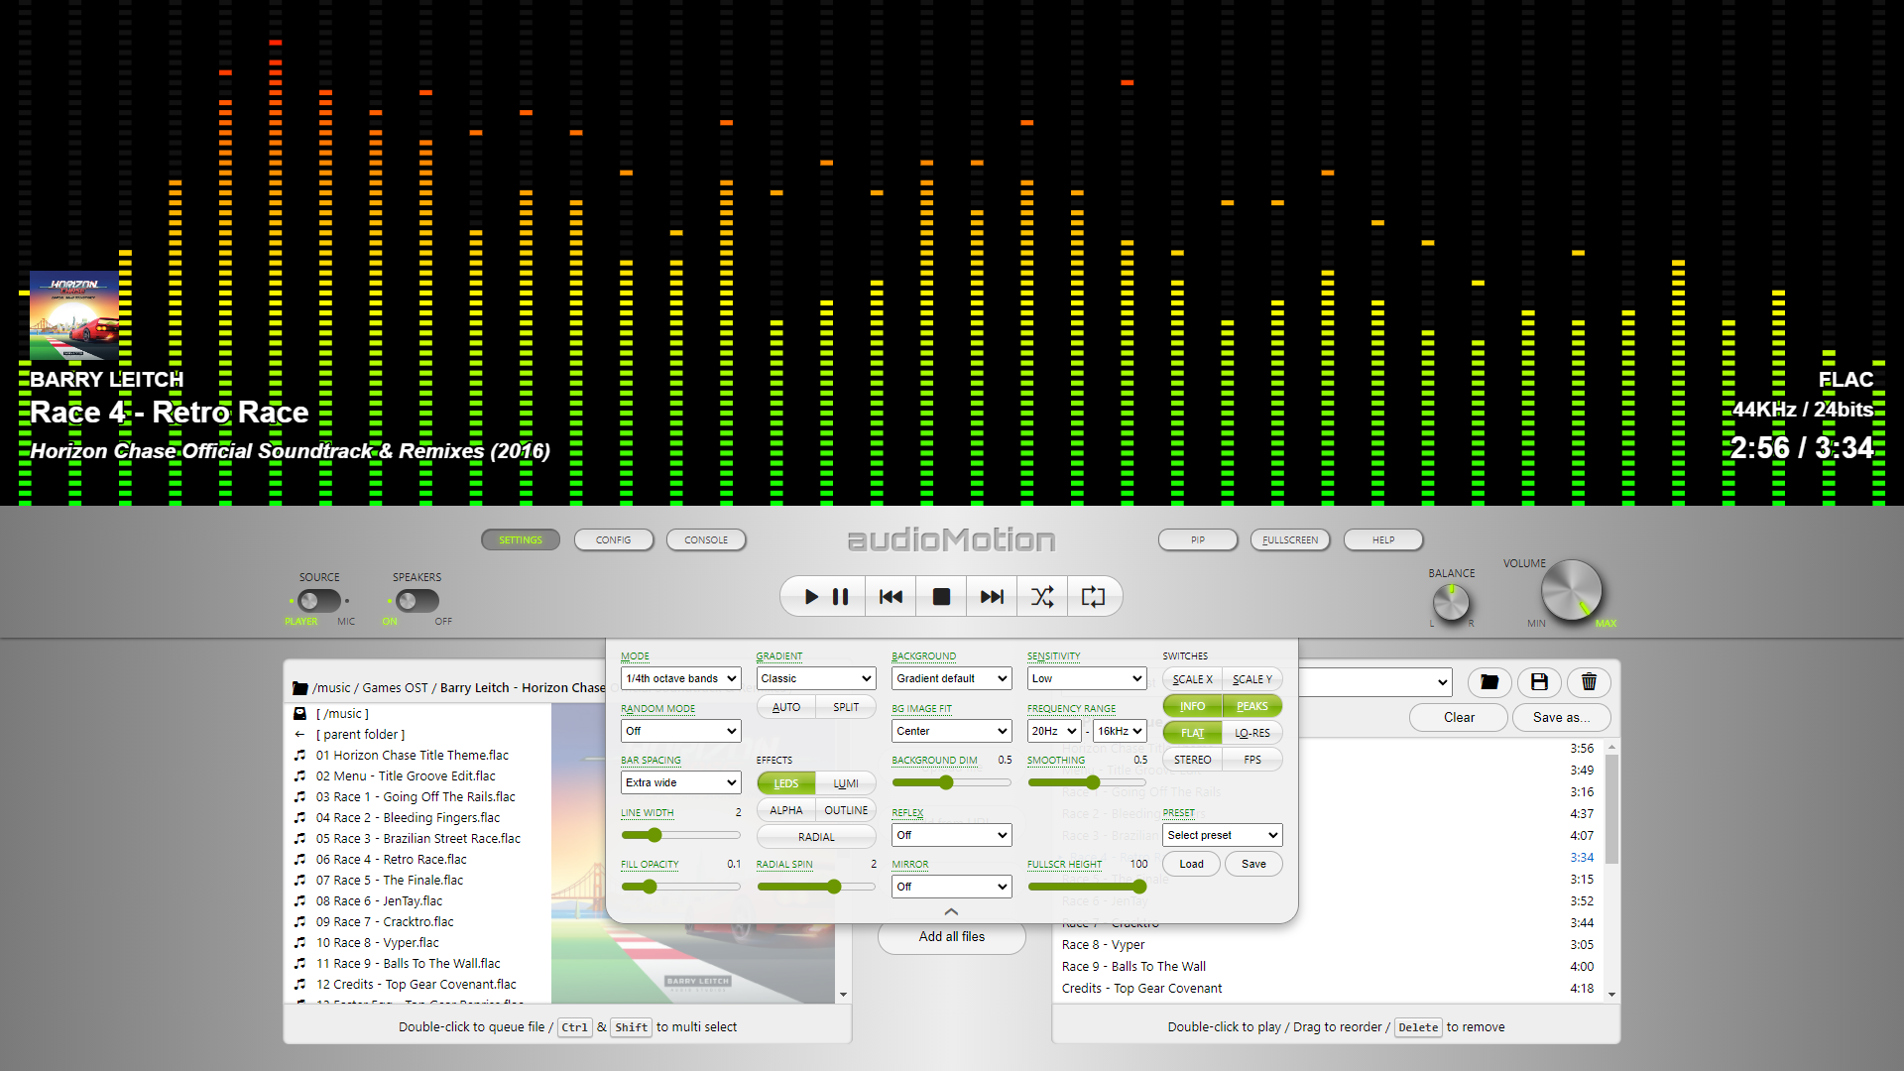
Task: Disable the PEAKS switch
Action: (x=1251, y=706)
